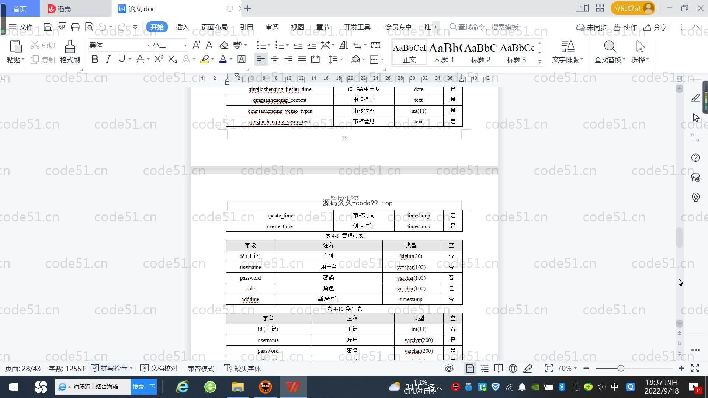Click 文档校对 in status bar
Image resolution: width=708 pixels, height=398 pixels.
159,369
